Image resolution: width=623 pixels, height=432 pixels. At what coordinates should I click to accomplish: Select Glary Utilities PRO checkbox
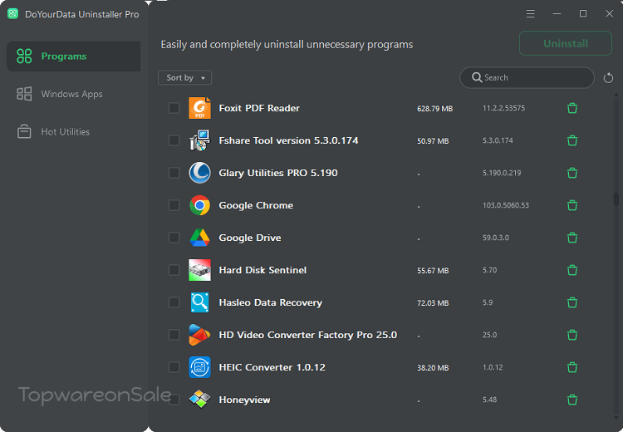pyautogui.click(x=174, y=173)
